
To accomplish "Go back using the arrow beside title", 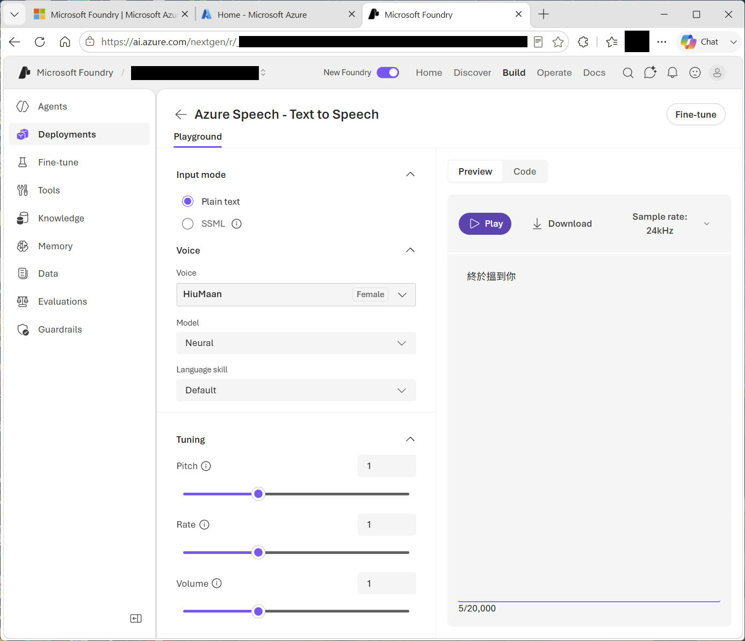I will [181, 114].
